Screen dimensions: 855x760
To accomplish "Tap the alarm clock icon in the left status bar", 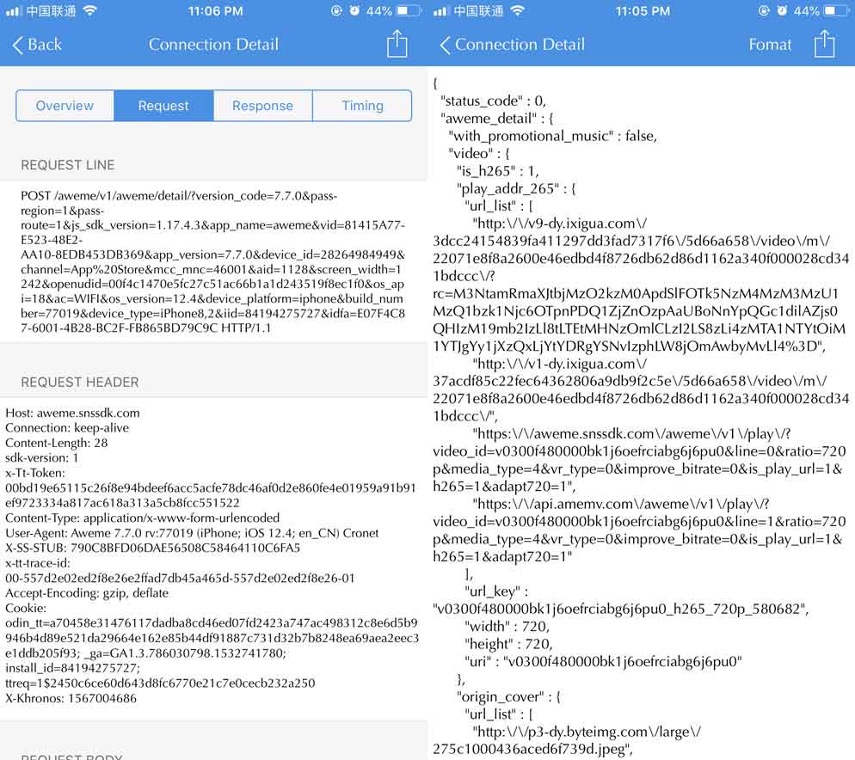I will 355,11.
